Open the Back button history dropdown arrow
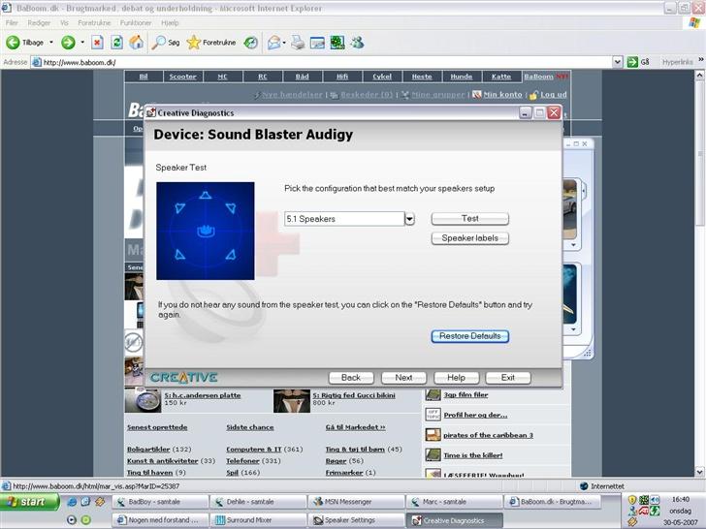This screenshot has width=706, height=529. point(52,43)
